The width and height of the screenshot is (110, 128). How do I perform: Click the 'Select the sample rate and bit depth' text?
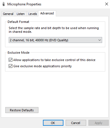coord(54,30)
